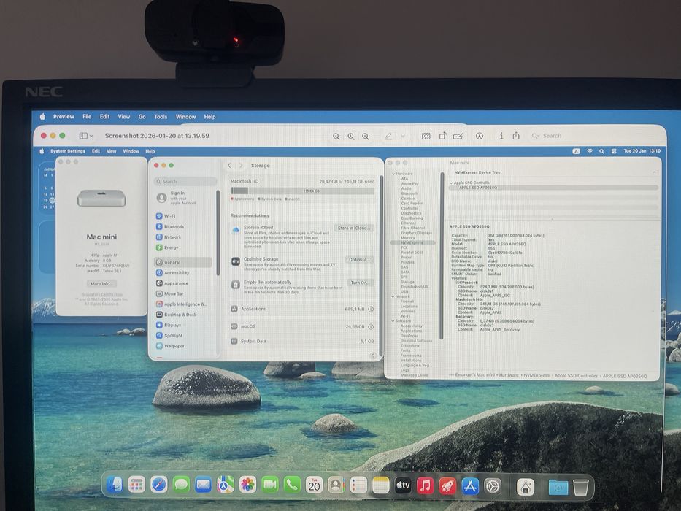This screenshot has height=511, width=681.
Task: Open the Downloads folder in the Dock
Action: (x=558, y=487)
